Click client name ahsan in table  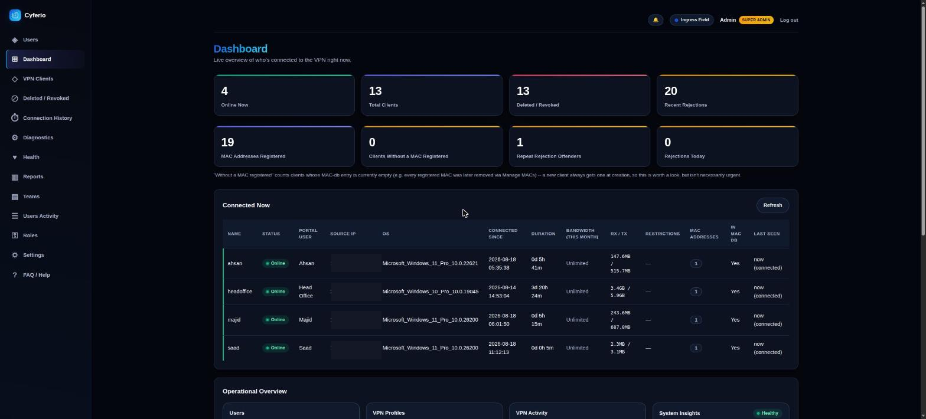coord(235,263)
